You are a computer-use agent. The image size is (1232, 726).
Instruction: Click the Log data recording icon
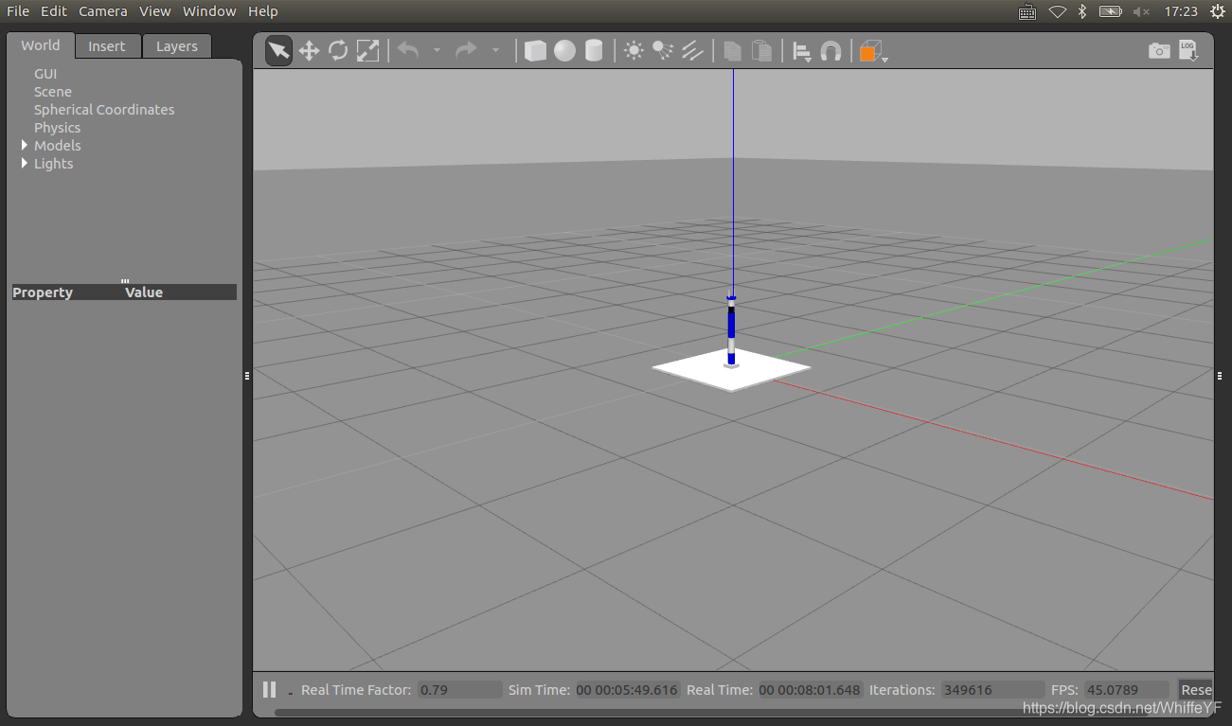tap(1188, 50)
